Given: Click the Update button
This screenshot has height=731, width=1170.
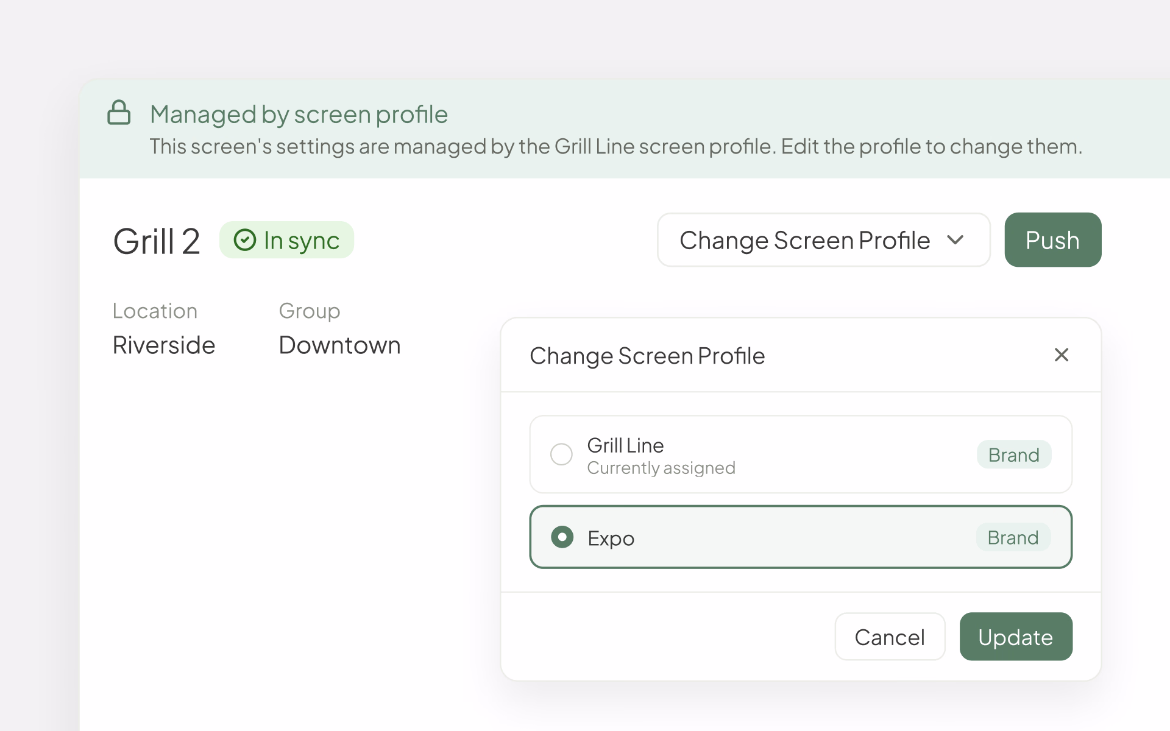Looking at the screenshot, I should click(1016, 637).
